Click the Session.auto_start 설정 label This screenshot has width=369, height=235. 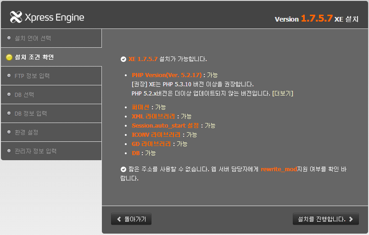coord(165,126)
